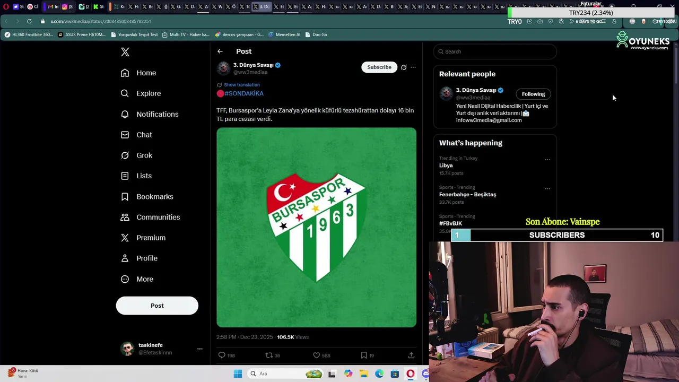
Task: Open the Home page
Action: click(x=138, y=73)
